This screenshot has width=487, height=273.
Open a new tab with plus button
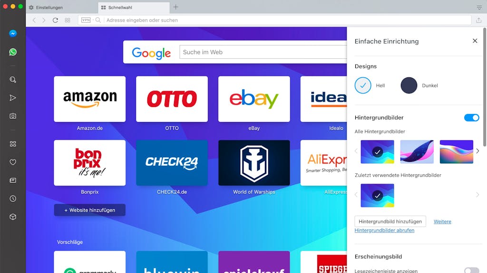(176, 7)
